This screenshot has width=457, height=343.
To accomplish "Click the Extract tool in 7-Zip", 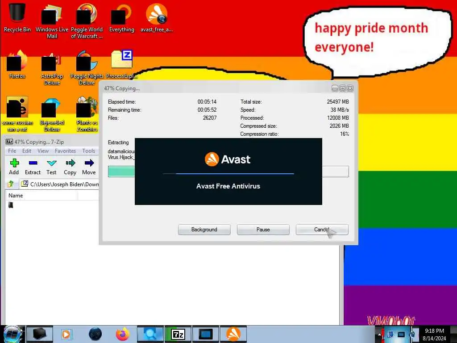I will (33, 167).
